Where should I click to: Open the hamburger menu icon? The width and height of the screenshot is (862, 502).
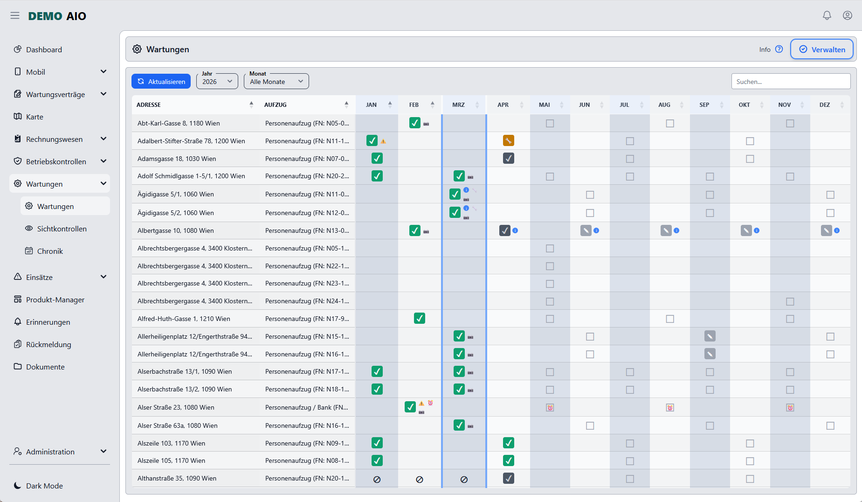(x=15, y=16)
